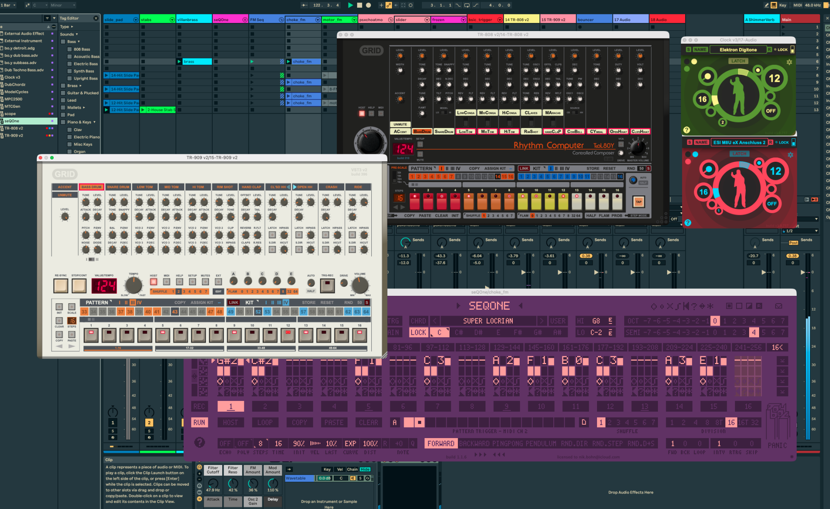Click UNMUTE in the TR-909 window

[x=65, y=195]
